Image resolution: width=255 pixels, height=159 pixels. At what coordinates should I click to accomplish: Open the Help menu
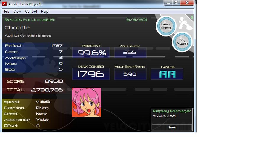click(x=45, y=12)
